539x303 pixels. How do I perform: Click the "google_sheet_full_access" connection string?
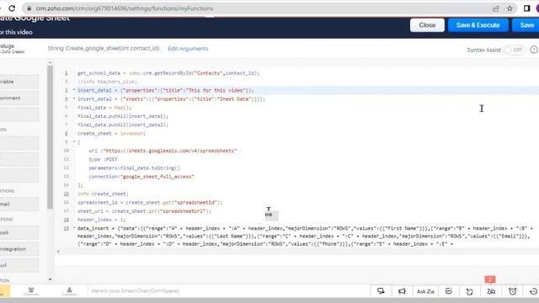157,177
